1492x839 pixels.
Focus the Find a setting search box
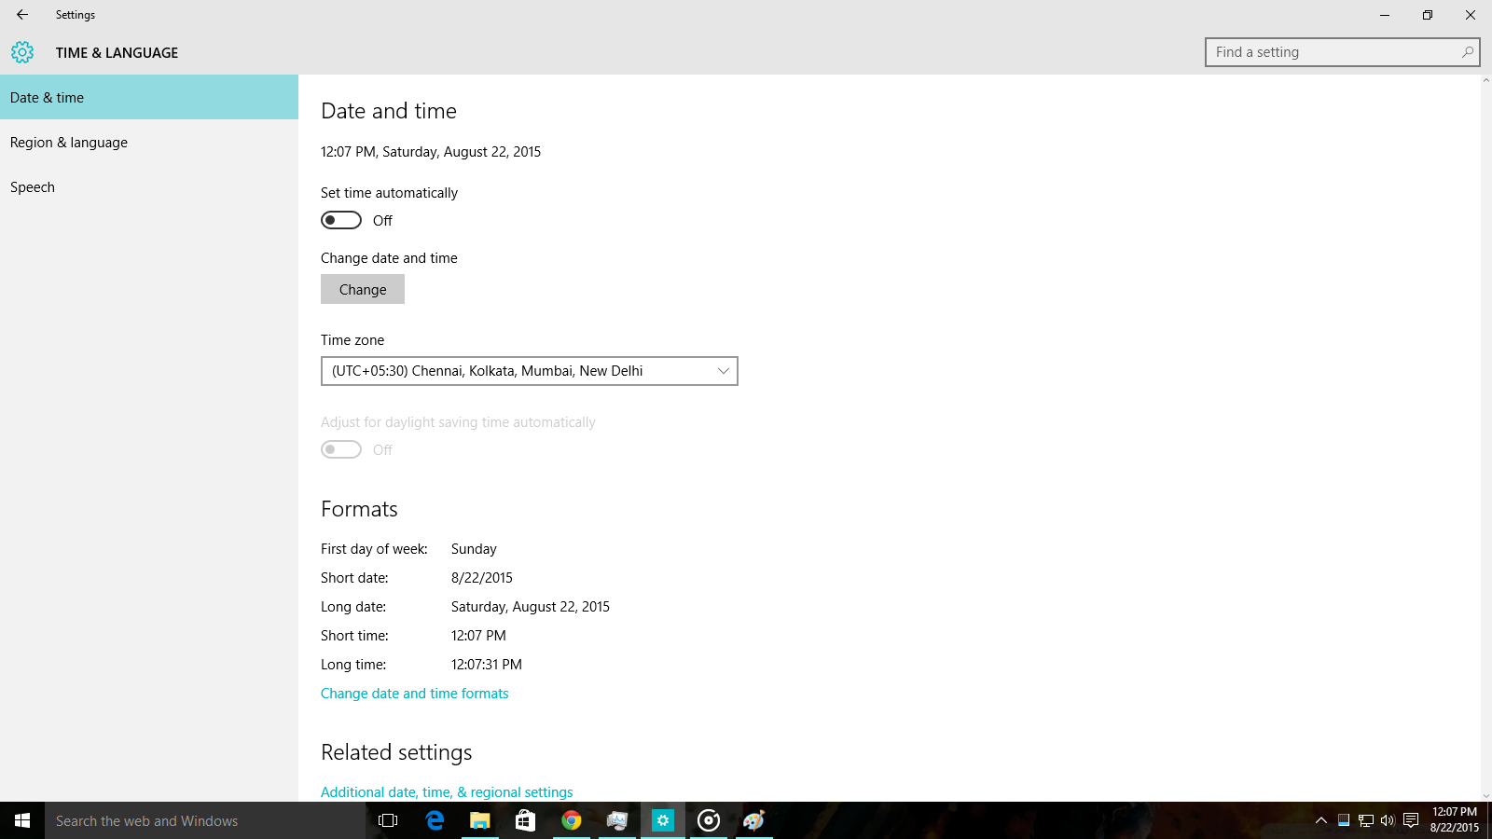coord(1343,52)
